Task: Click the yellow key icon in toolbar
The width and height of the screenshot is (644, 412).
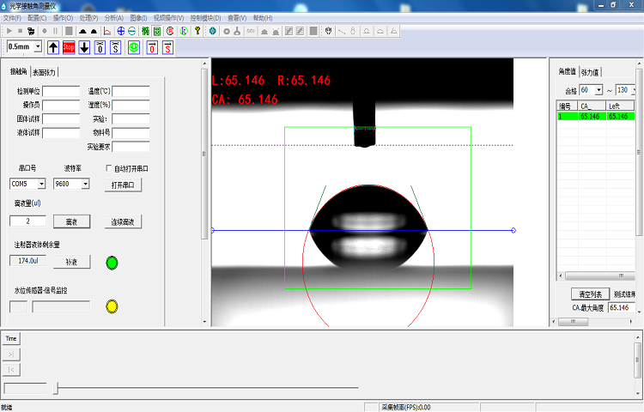Action: point(197,32)
